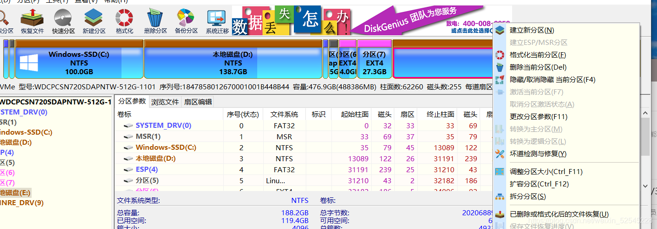Select SYSTEM_DRV(0) in the left tree
The height and width of the screenshot is (229, 657).
[x=23, y=112]
